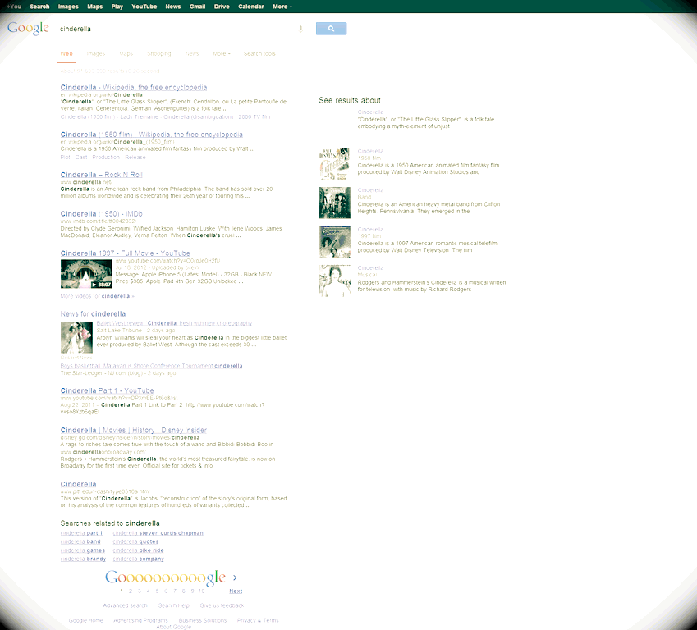The height and width of the screenshot is (630, 697).
Task: Open the Search tools option
Action: [x=259, y=54]
